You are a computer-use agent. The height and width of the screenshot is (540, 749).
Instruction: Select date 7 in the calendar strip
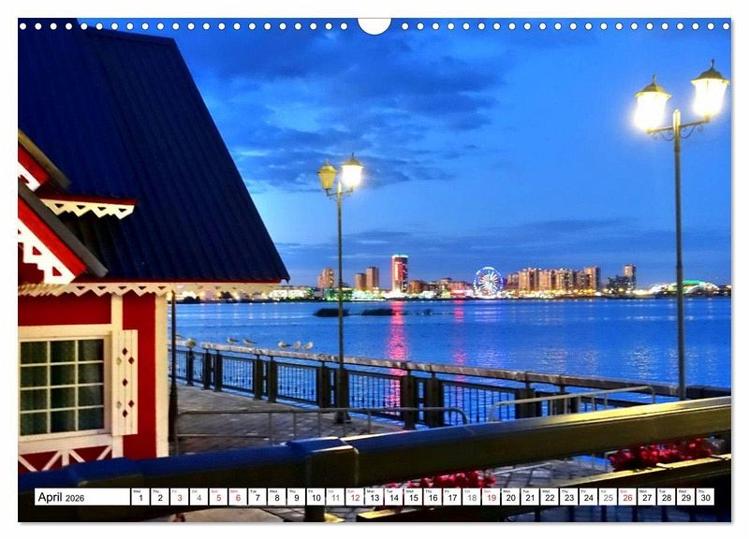[x=257, y=497]
